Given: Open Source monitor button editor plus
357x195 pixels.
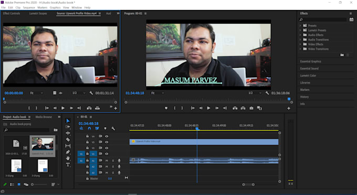Looking at the screenshot, I should [x=115, y=108].
